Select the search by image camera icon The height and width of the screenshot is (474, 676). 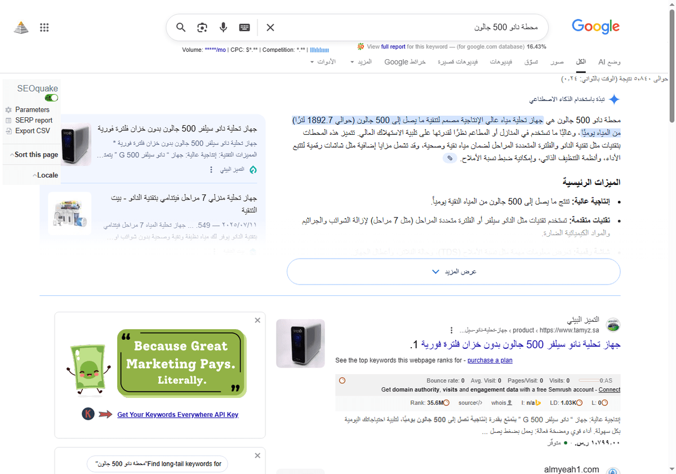coord(202,27)
